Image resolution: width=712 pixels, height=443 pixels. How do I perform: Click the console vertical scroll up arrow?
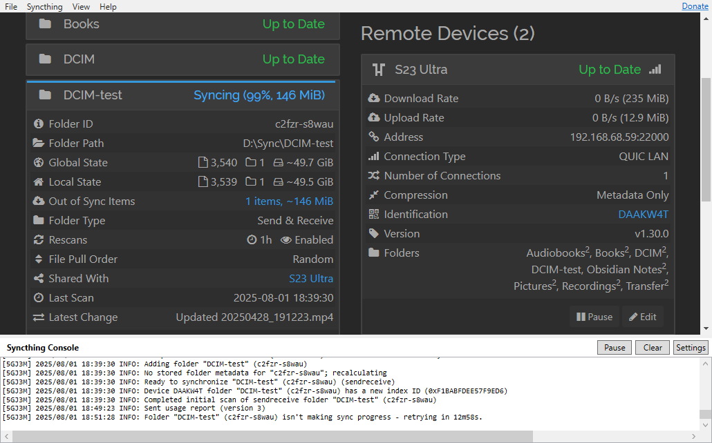[x=704, y=363]
